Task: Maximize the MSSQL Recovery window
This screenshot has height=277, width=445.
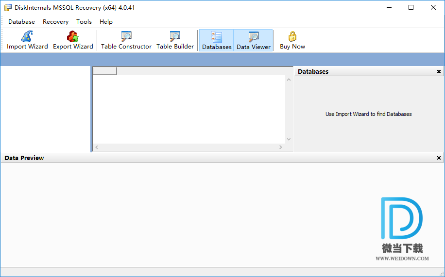Action: click(411, 8)
